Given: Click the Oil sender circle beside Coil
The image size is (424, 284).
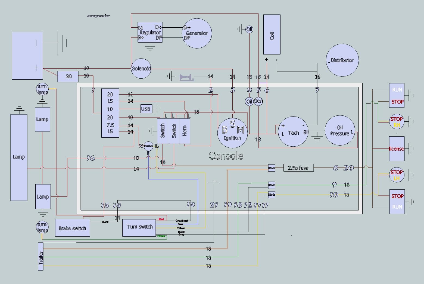Looking at the screenshot, I should (x=249, y=29).
